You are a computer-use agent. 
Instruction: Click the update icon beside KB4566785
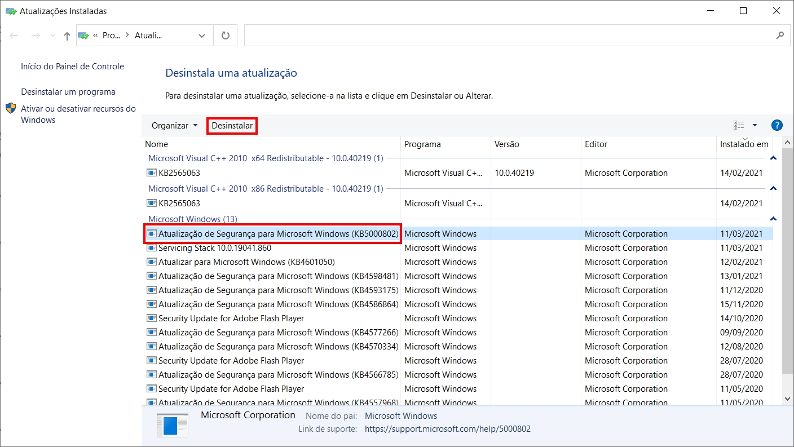coord(152,374)
